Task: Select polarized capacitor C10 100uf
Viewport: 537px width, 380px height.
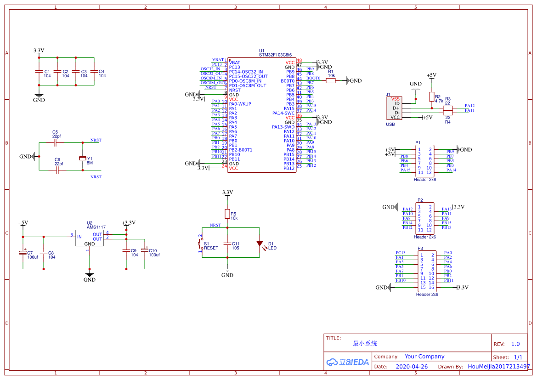Action: point(145,250)
